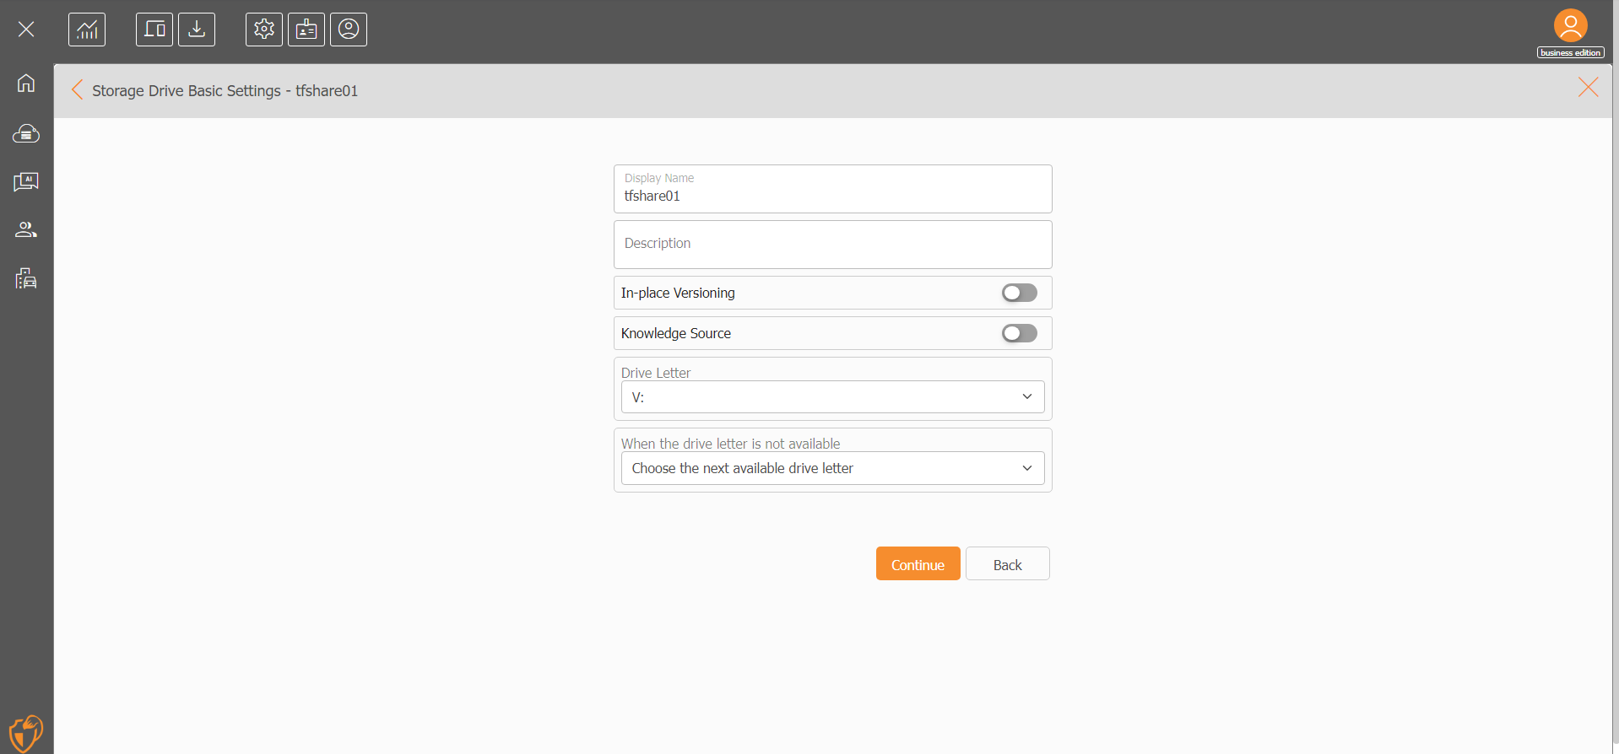Open the users sidebar icon

[x=26, y=229]
